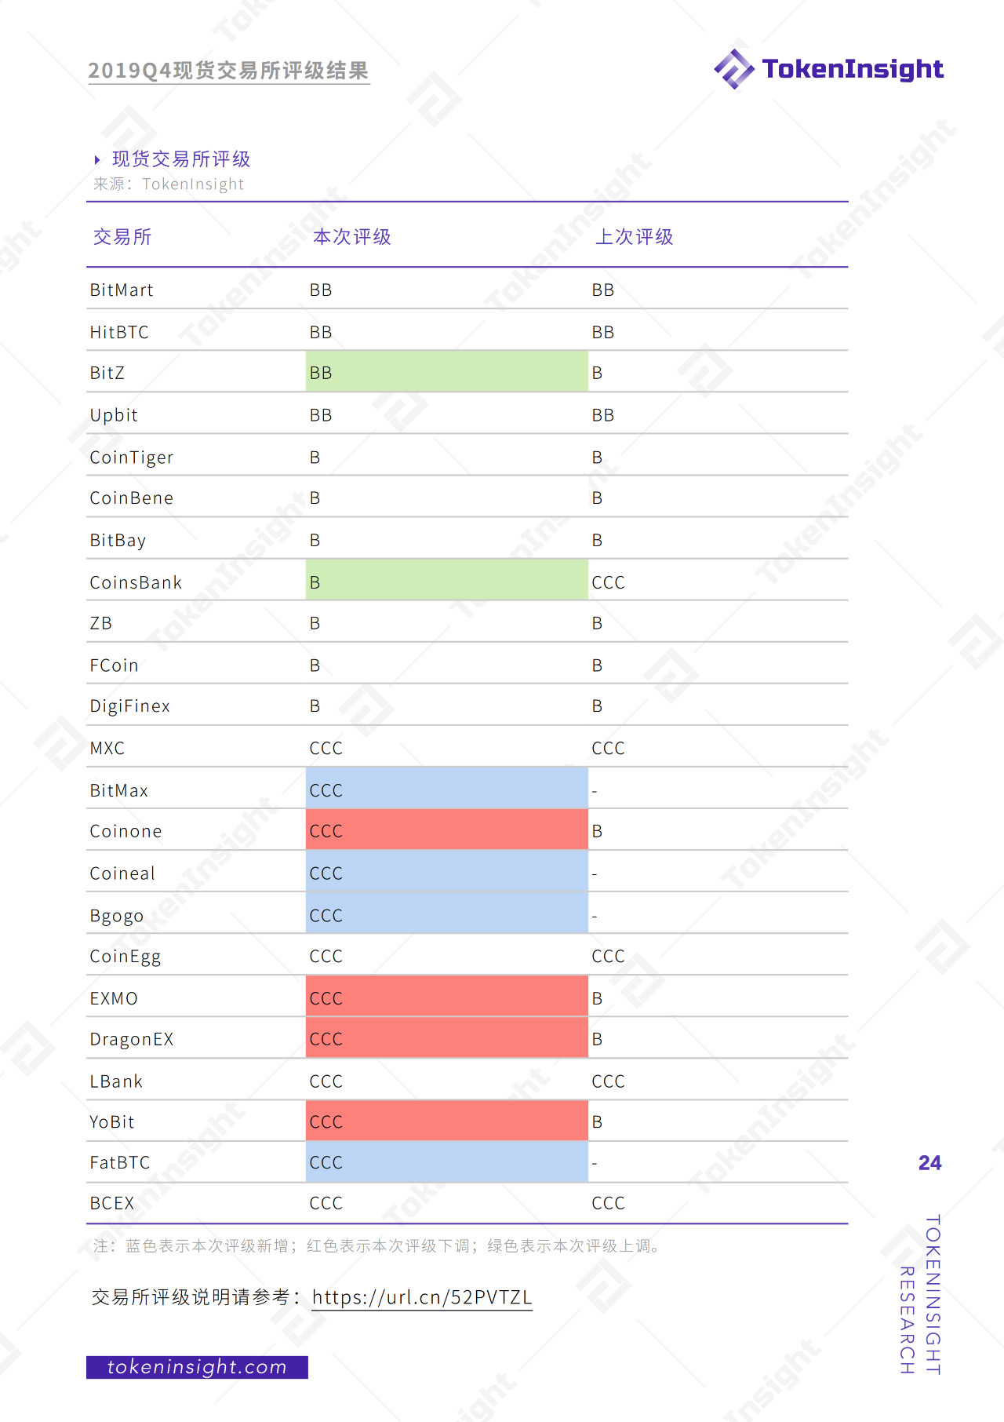
Task: Click the 2019Q4现货交易所评级结果 page title
Action: tap(228, 71)
